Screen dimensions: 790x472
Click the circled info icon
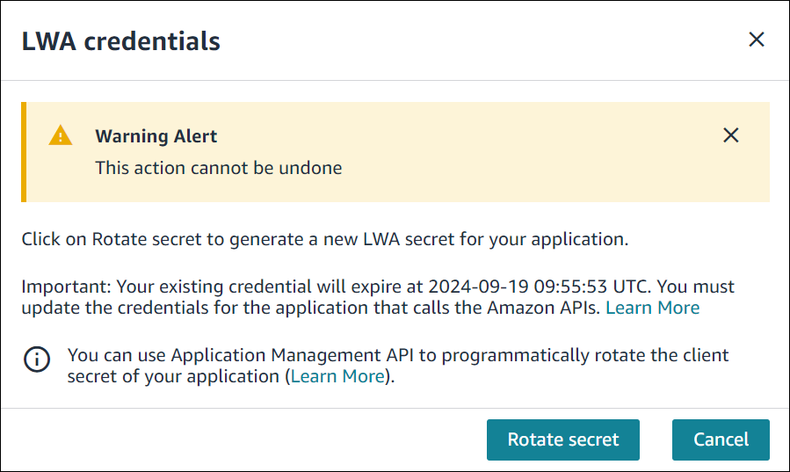tap(37, 359)
